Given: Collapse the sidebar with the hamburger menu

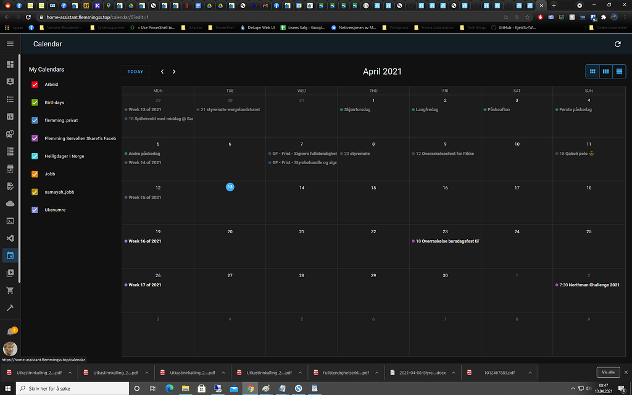Looking at the screenshot, I should tap(10, 44).
